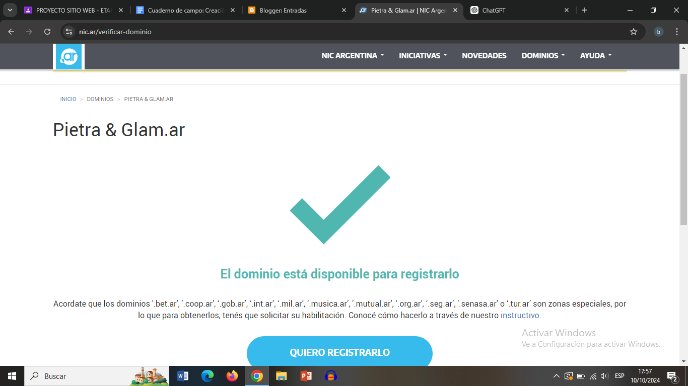
Task: Click the INICIO breadcrumb link
Action: (x=68, y=99)
